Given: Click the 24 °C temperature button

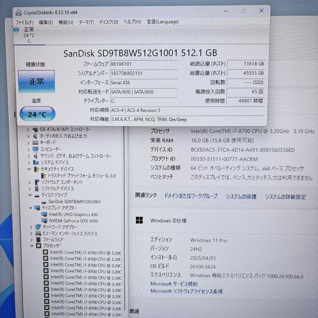Looking at the screenshot, I should tap(37, 114).
